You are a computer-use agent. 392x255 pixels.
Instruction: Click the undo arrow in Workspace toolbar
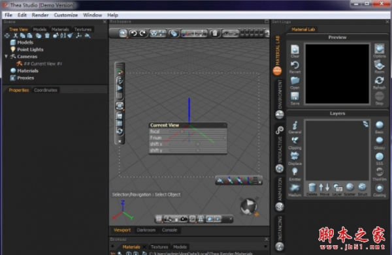pos(134,33)
